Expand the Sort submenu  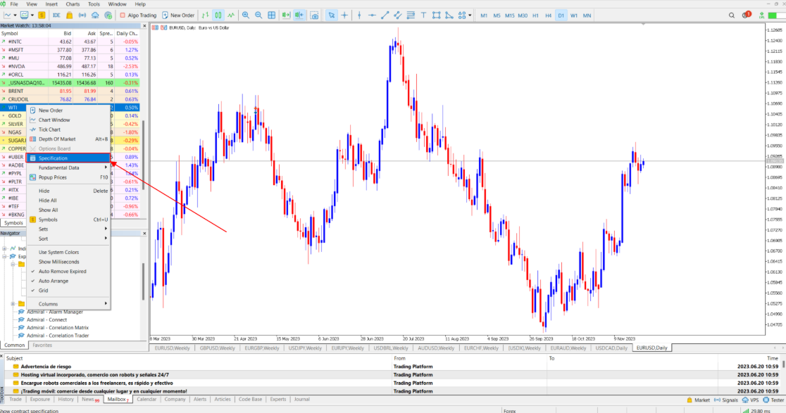(68, 239)
